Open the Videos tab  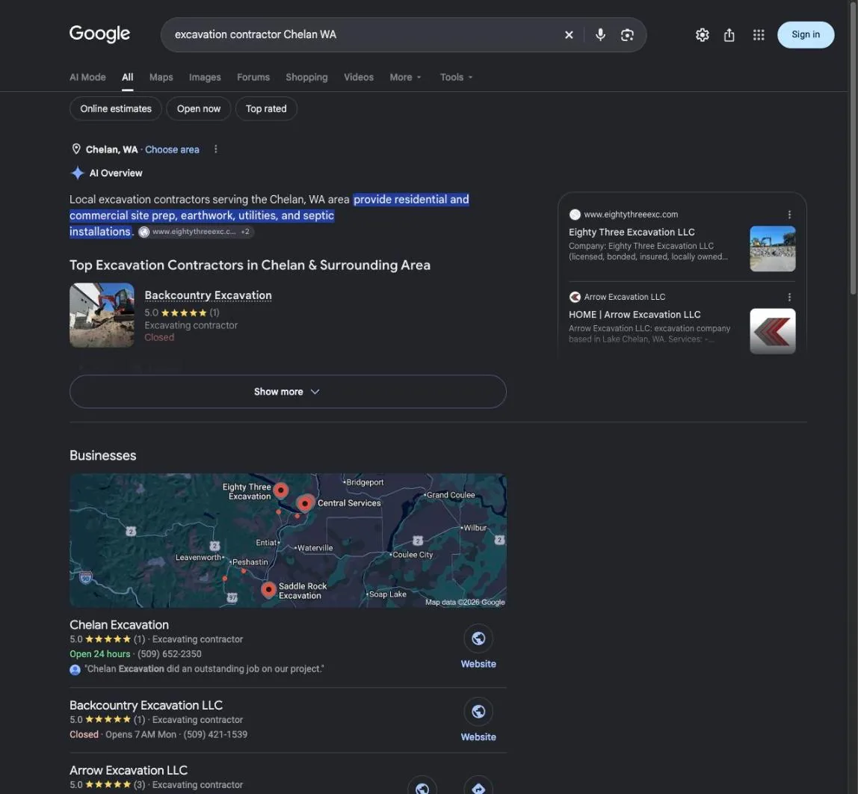[359, 77]
